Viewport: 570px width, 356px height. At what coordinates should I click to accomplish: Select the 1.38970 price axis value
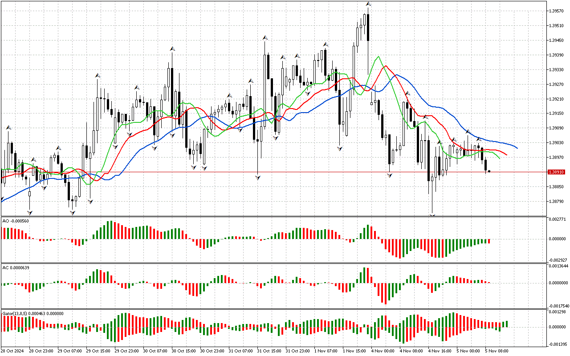click(556, 158)
